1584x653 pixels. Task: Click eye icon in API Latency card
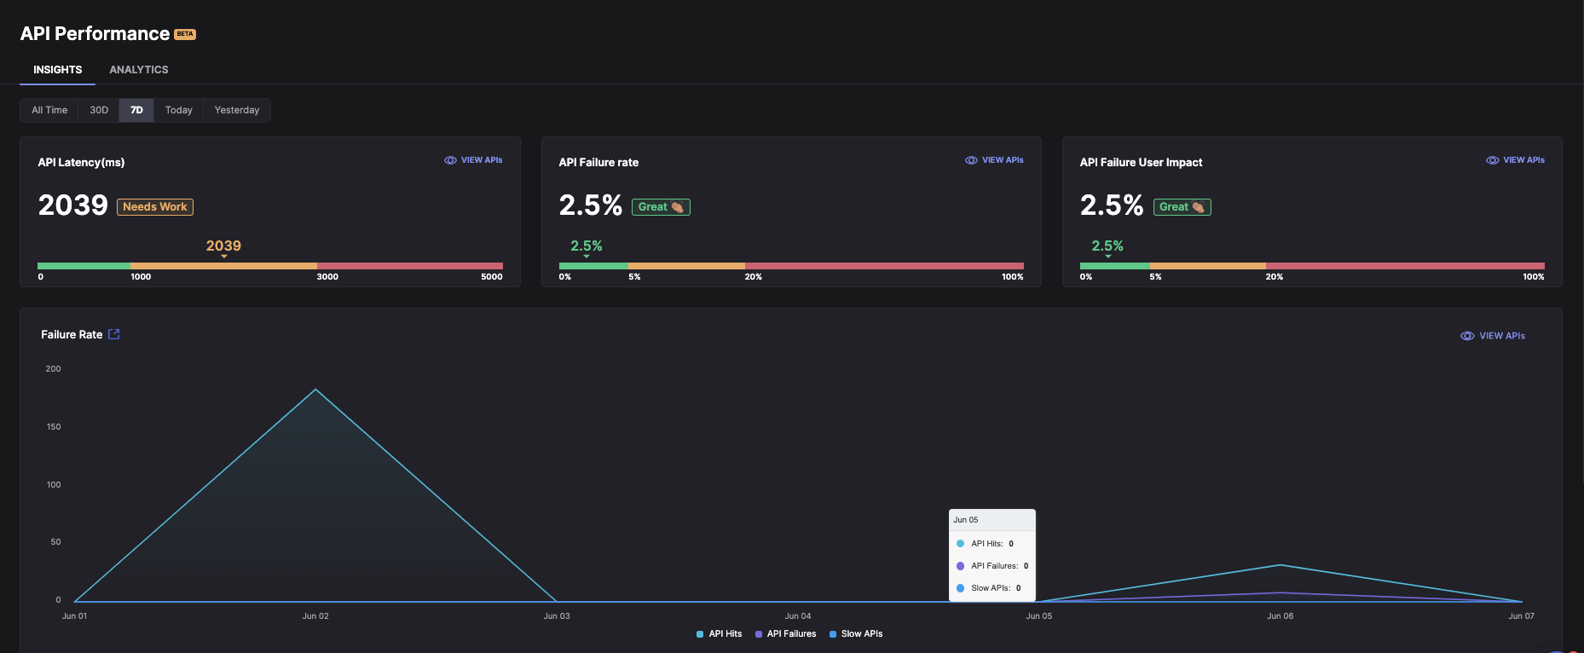[450, 160]
